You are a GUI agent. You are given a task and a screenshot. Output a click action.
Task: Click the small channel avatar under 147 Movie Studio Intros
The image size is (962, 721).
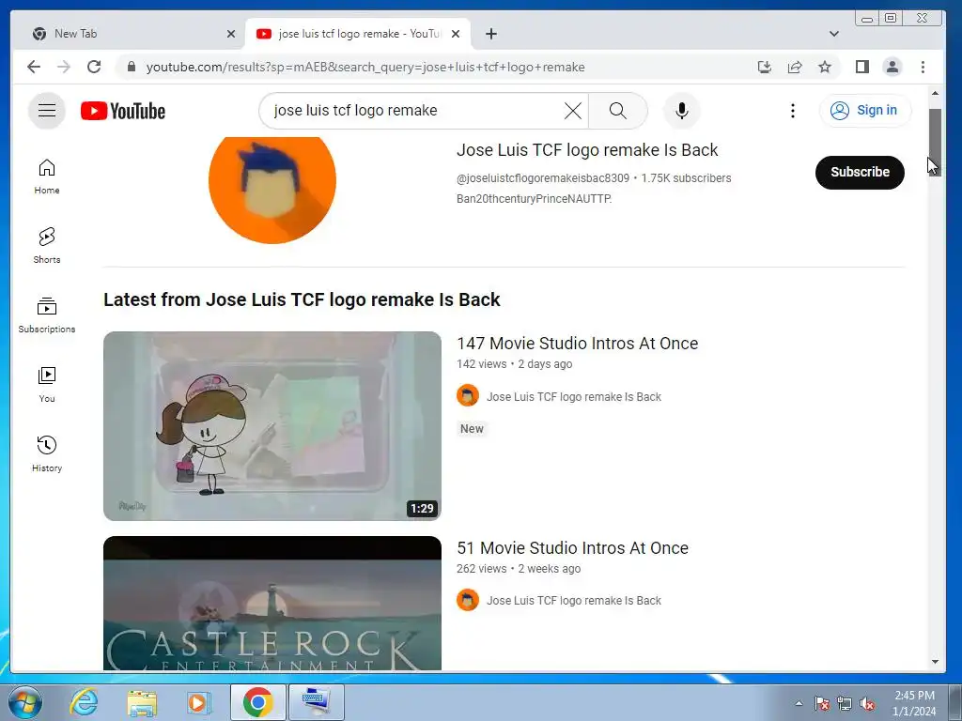[468, 395]
